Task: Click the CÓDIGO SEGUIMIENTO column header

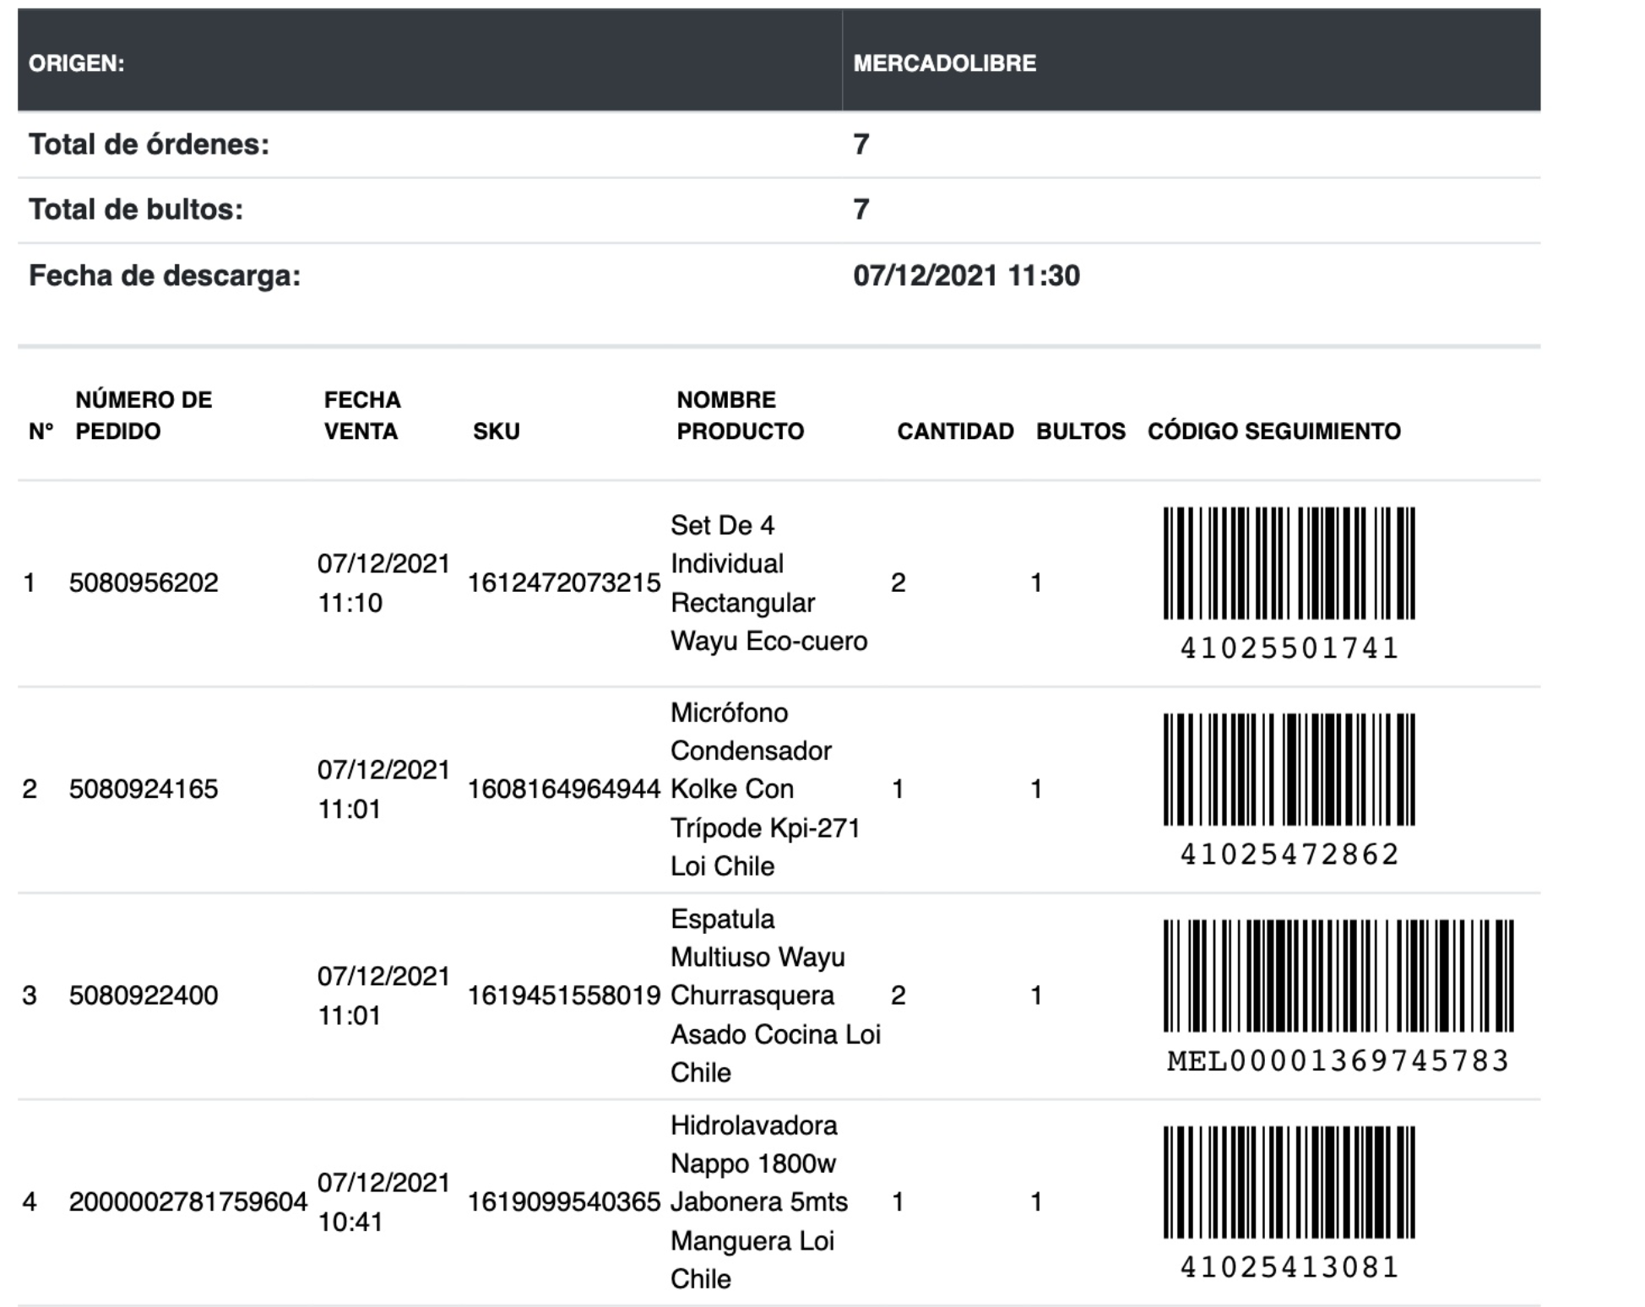Action: click(x=1273, y=431)
